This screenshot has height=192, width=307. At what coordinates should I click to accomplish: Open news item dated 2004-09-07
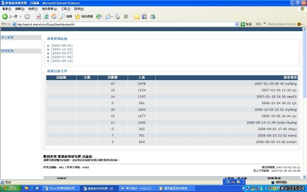tap(62, 53)
